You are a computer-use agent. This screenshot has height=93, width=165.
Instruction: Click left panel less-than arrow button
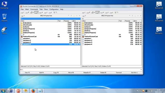[x=79, y=16]
